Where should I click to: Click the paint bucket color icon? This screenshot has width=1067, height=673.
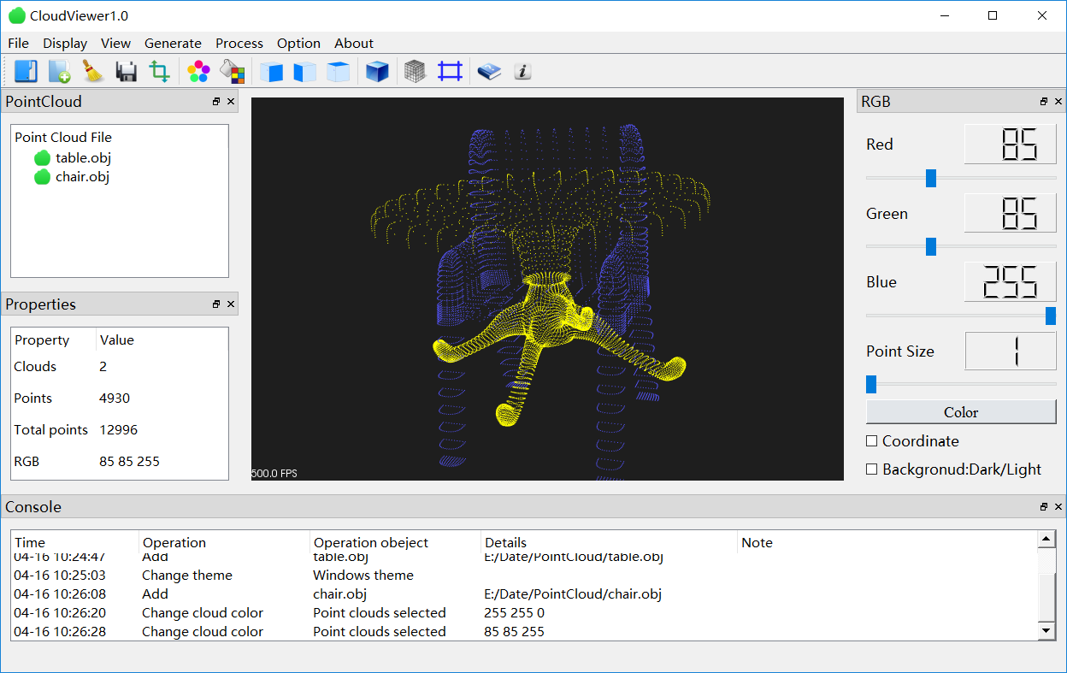[233, 71]
